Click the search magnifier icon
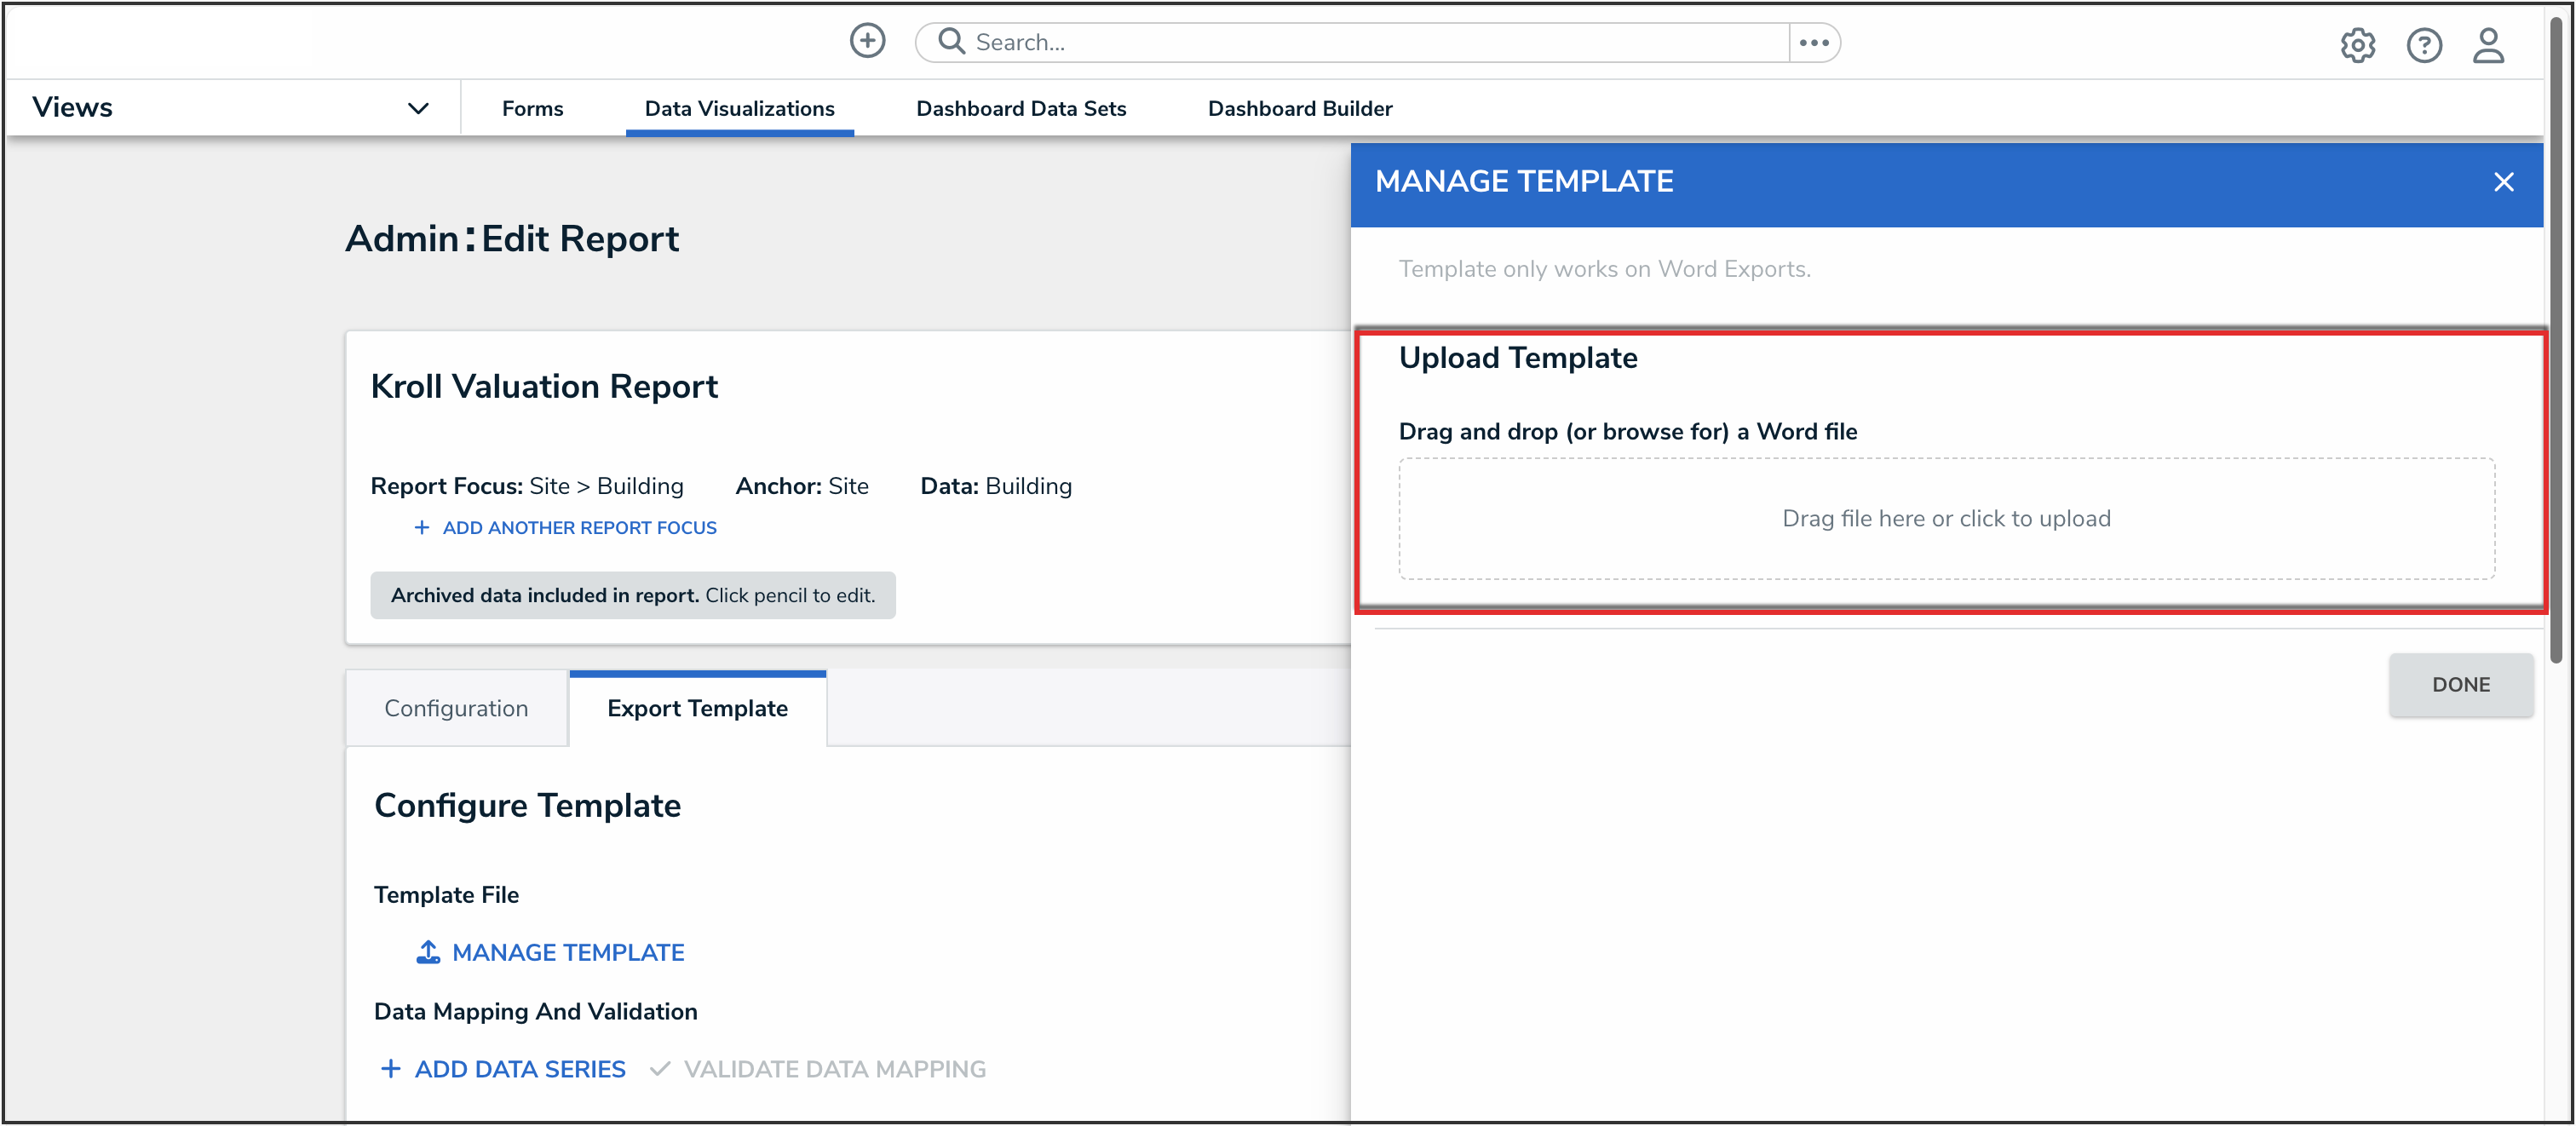Screen dimensions: 2576x1126 [x=951, y=41]
